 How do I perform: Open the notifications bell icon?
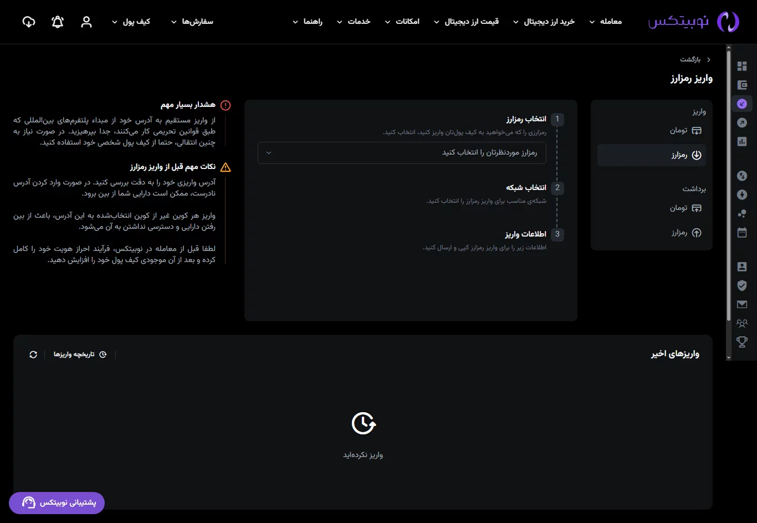(x=58, y=22)
